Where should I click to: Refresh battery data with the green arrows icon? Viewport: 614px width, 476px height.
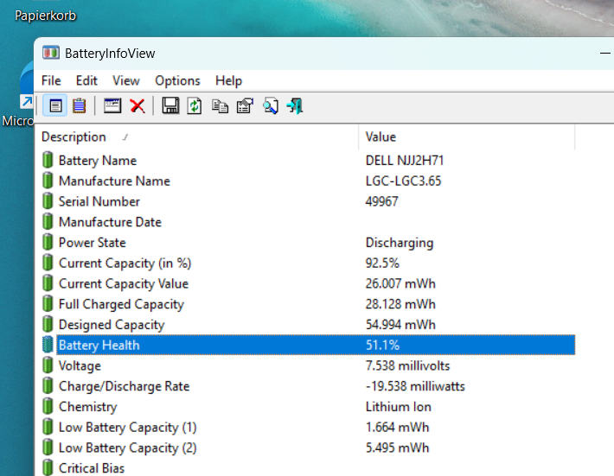[195, 106]
